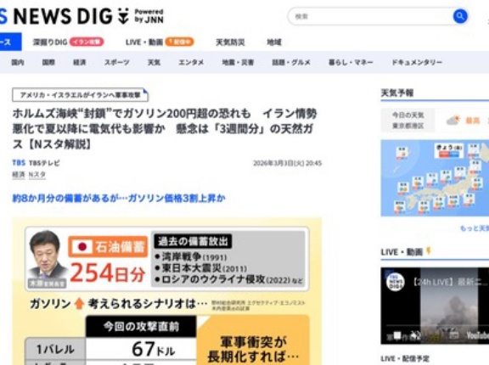Click the orange 配信中 live badge
The height and width of the screenshot is (365, 489).
[179, 42]
